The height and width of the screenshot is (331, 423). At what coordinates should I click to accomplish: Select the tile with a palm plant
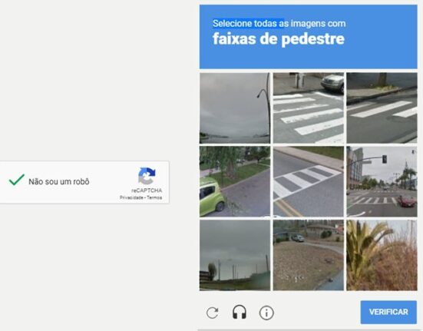(x=382, y=255)
